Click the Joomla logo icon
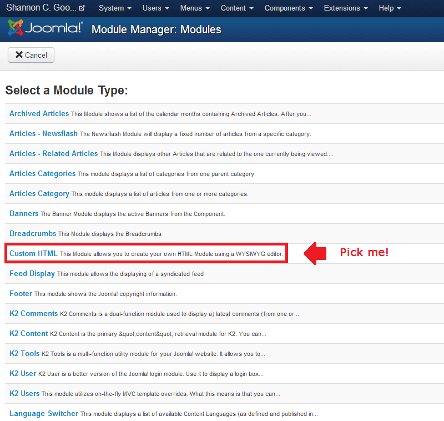The height and width of the screenshot is (421, 444). tap(16, 27)
